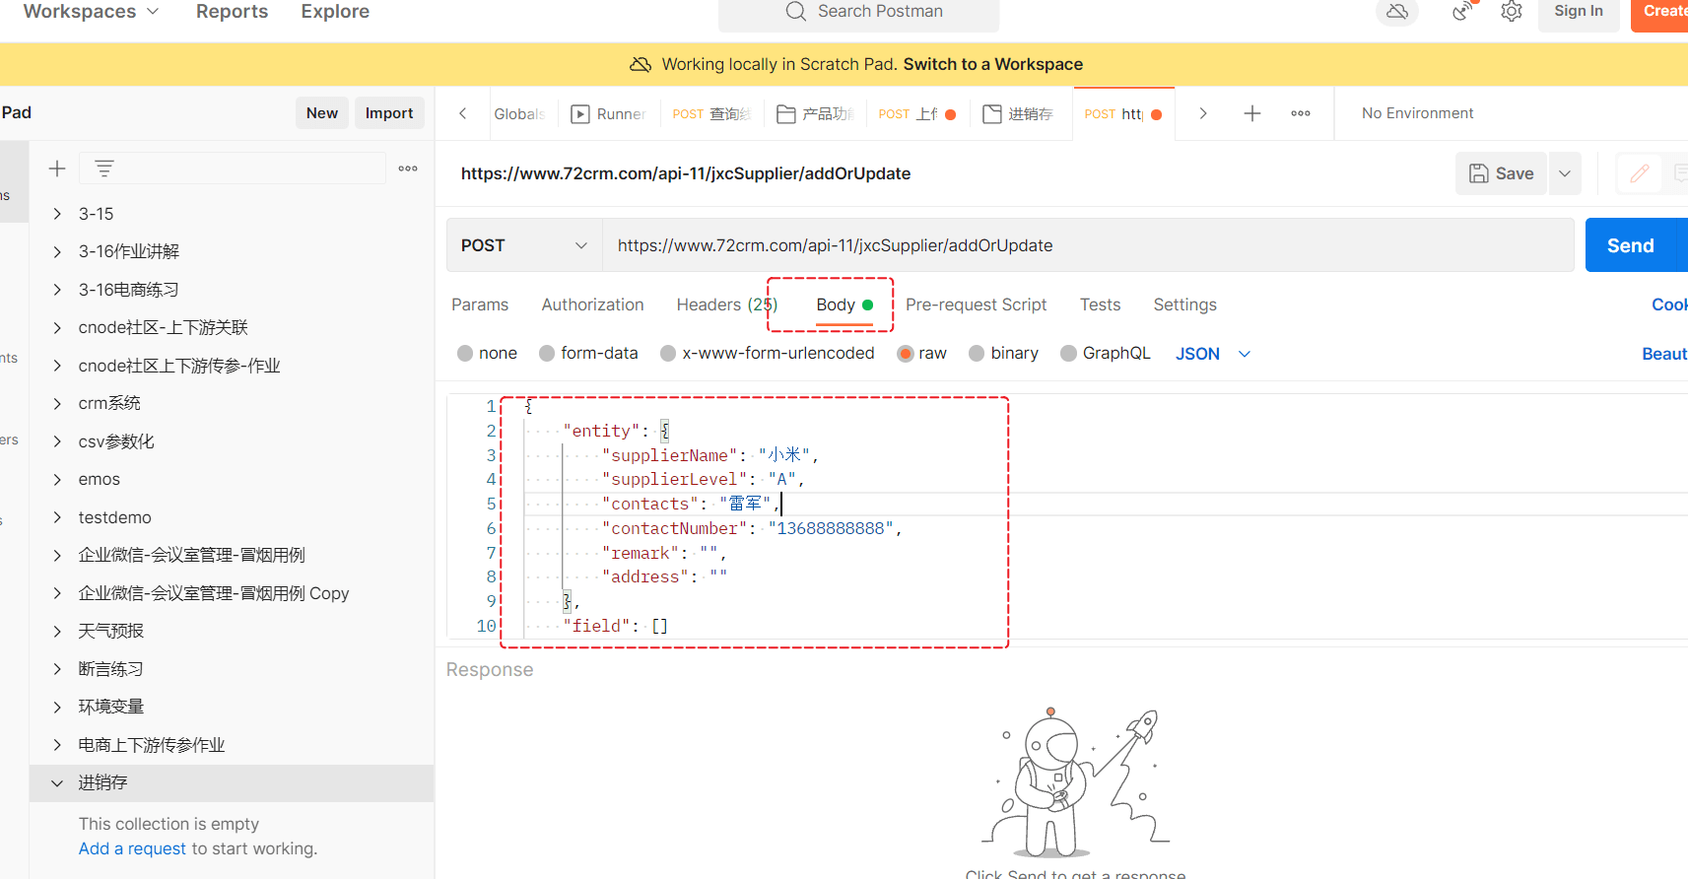This screenshot has height=879, width=1688.
Task: Open the satellite capture requests icon
Action: point(1463,12)
